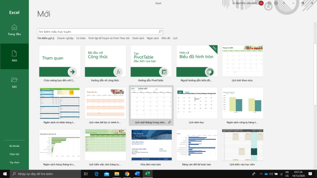Open the PivotTable tutorial template
The image size is (317, 178).
tap(151, 61)
